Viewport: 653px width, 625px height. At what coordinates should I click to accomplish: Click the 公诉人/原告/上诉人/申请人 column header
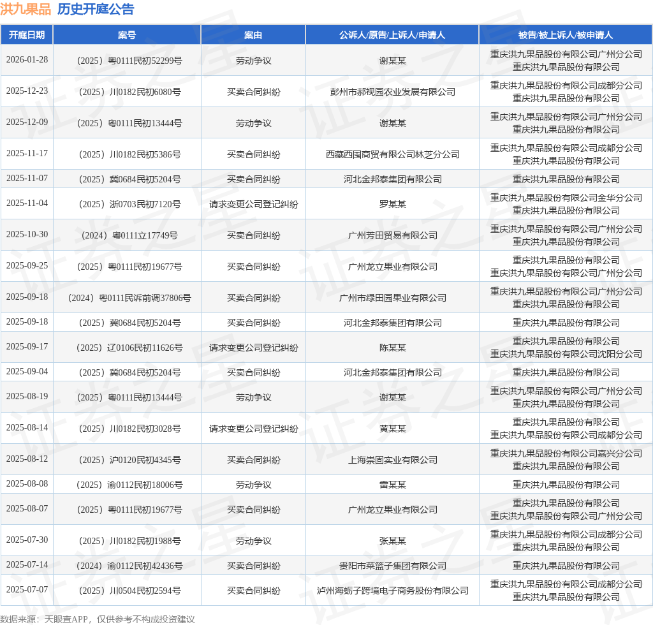pos(392,35)
